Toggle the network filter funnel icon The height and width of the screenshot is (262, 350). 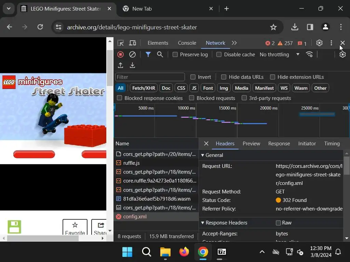(x=148, y=54)
